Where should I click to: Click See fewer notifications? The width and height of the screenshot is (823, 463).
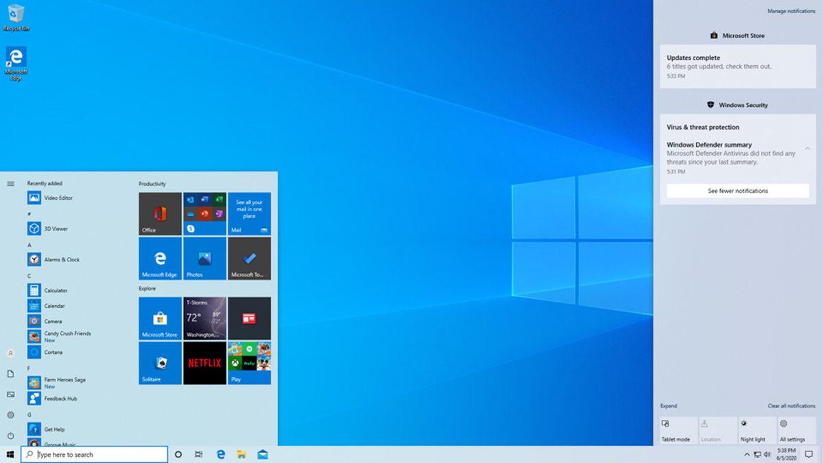pos(737,190)
